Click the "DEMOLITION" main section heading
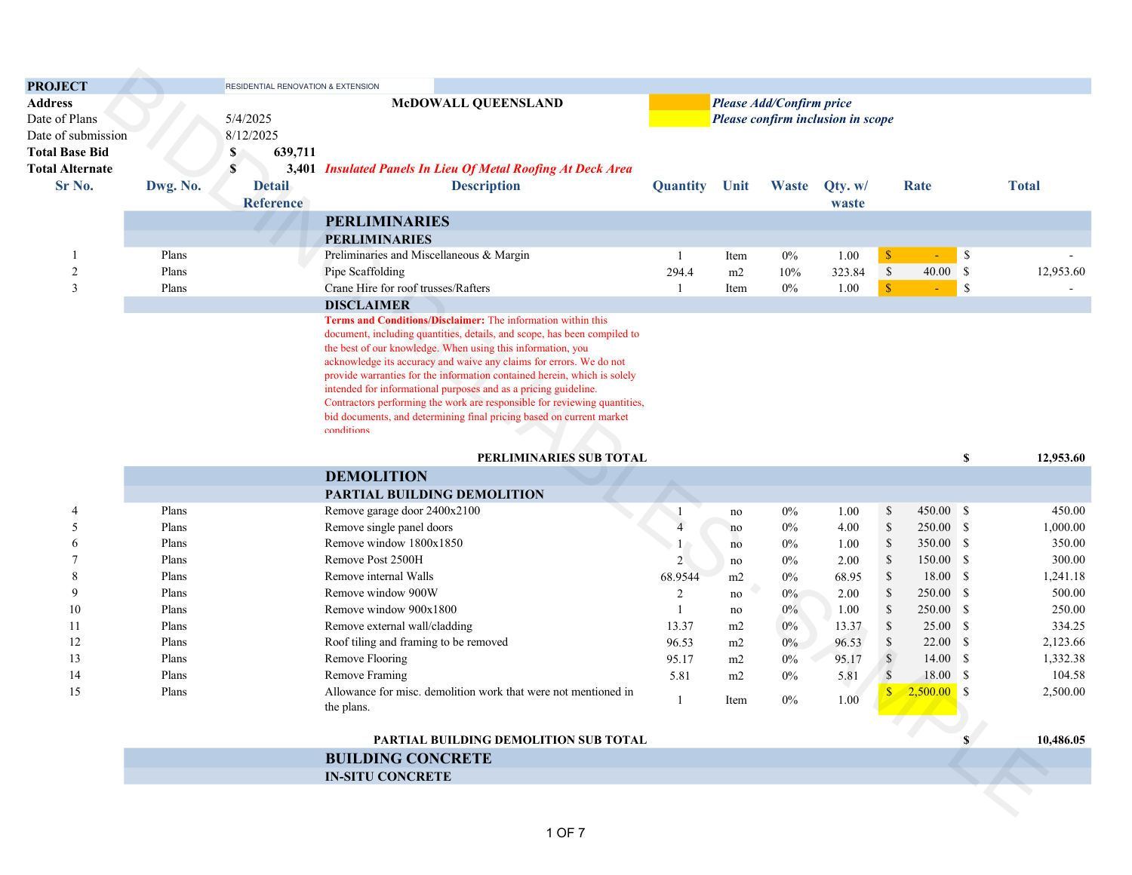1132x875 pixels. pos(377,477)
